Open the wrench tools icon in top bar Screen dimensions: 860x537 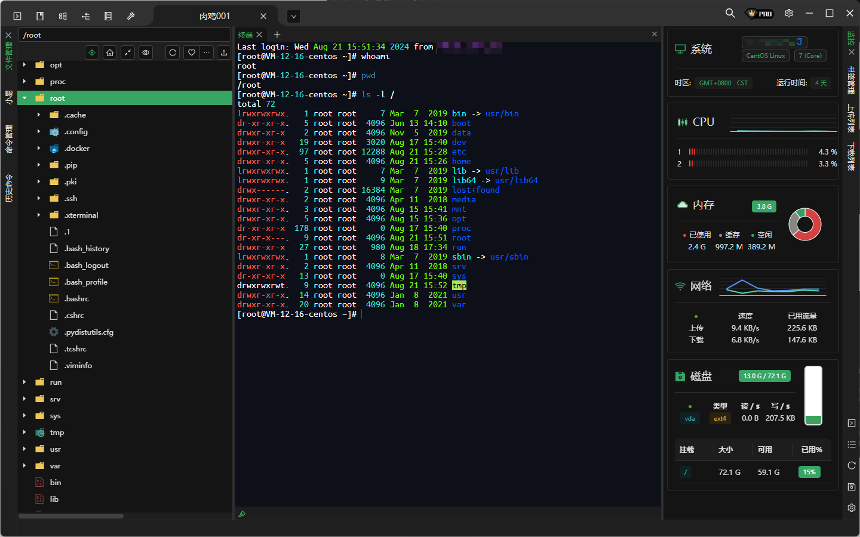[131, 16]
